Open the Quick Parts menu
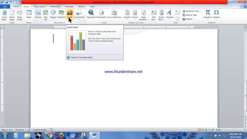The height and width of the screenshot is (139, 247). click(161, 15)
